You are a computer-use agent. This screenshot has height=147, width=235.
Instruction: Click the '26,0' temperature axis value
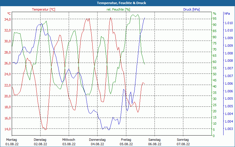tap(8, 63)
